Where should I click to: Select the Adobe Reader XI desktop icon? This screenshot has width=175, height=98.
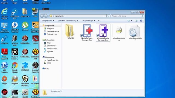pos(4,54)
